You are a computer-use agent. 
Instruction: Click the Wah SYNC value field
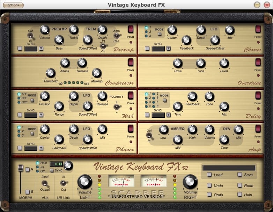31,115
